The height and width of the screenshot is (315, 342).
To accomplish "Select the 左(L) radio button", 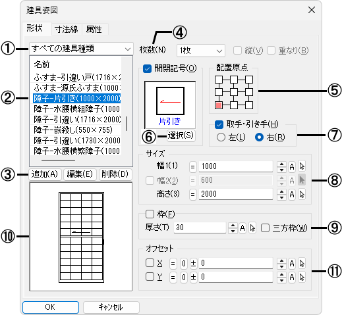I will tap(221, 137).
